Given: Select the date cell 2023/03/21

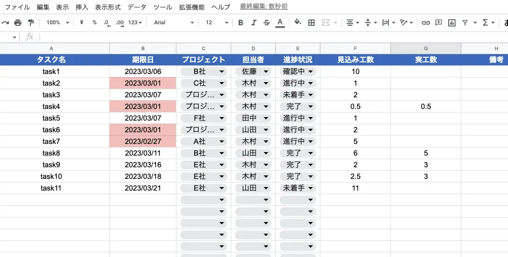Looking at the screenshot, I should [143, 188].
